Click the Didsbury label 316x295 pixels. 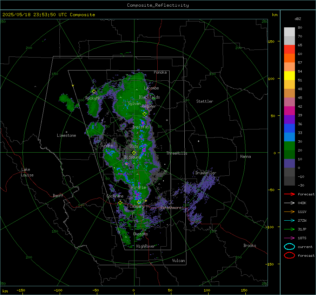(x=132, y=157)
